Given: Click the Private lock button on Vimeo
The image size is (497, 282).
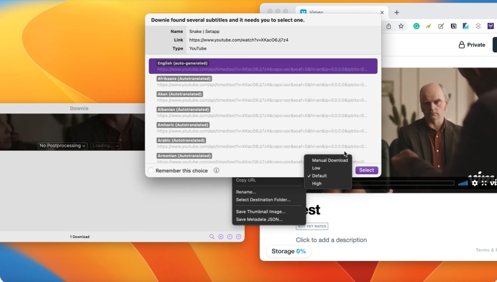Looking at the screenshot, I should [x=472, y=45].
